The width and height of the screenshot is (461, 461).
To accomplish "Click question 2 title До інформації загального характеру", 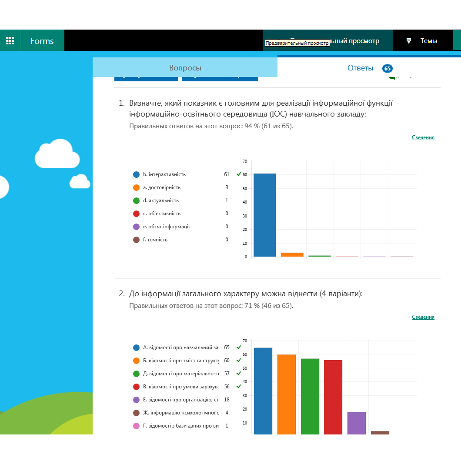I will point(246,294).
